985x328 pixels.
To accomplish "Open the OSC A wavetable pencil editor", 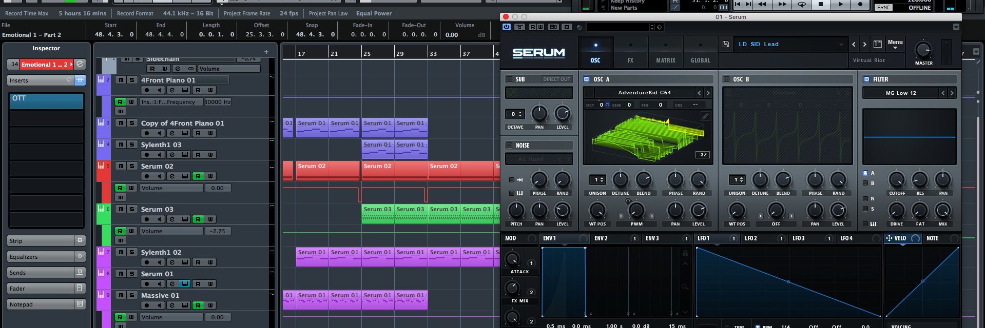I will [x=705, y=116].
